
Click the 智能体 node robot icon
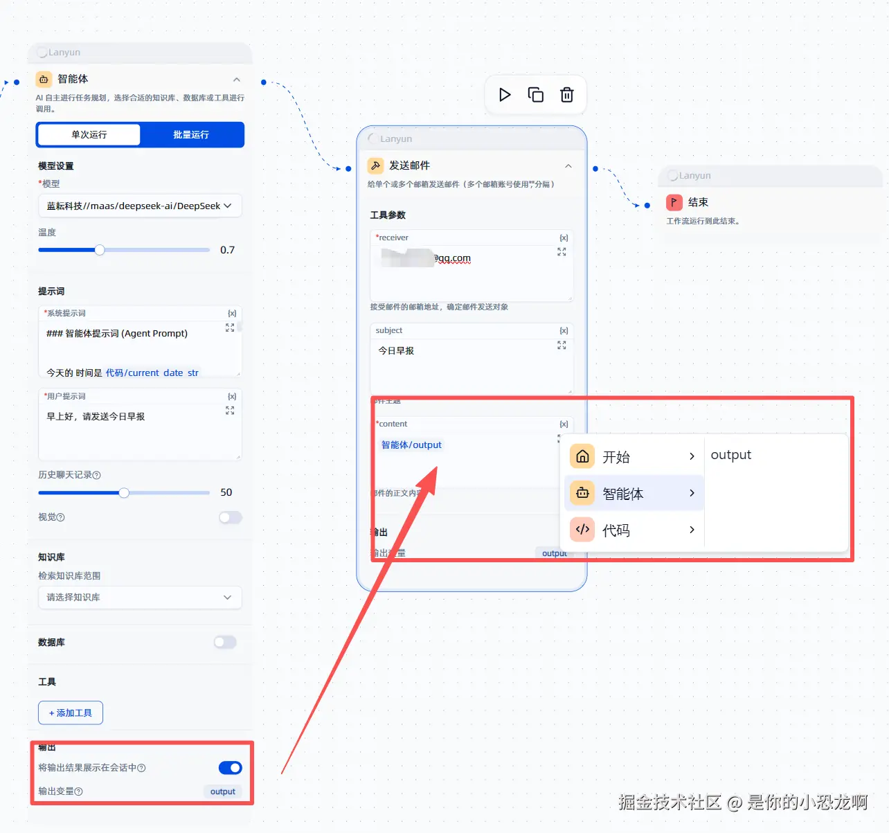point(44,79)
